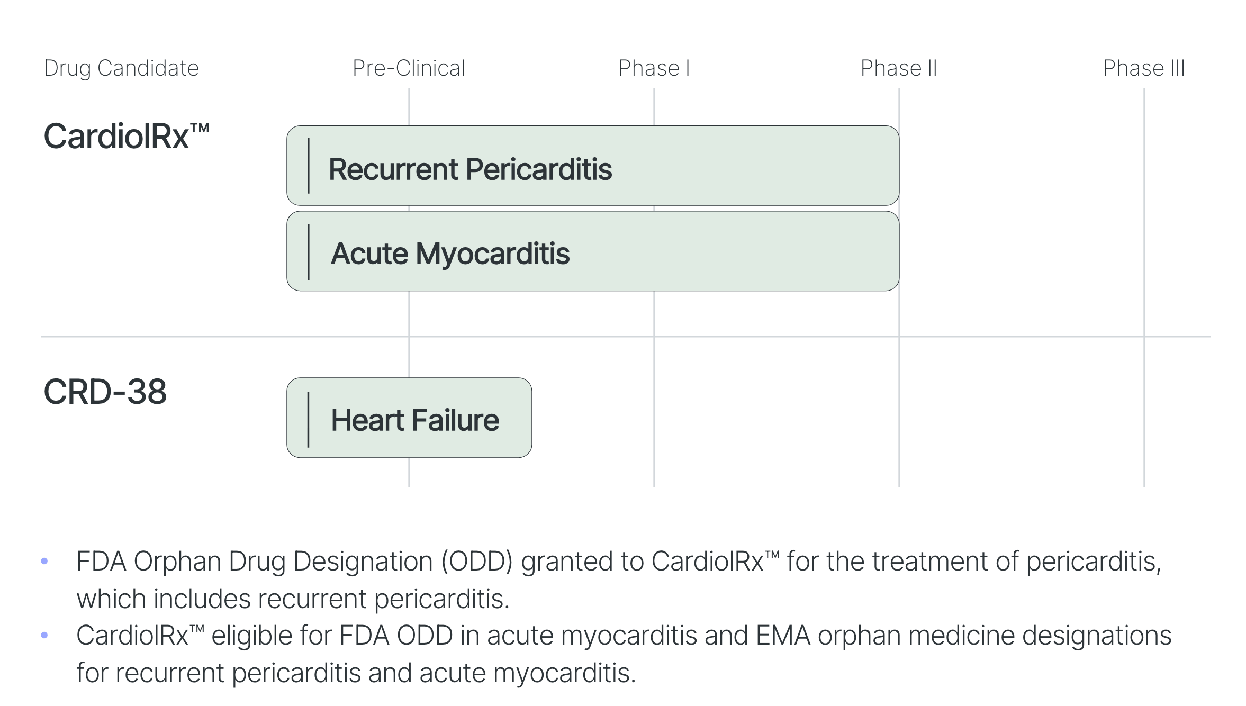This screenshot has width=1246, height=706.
Task: Click the CRD-38 drug name heading
Action: [105, 392]
